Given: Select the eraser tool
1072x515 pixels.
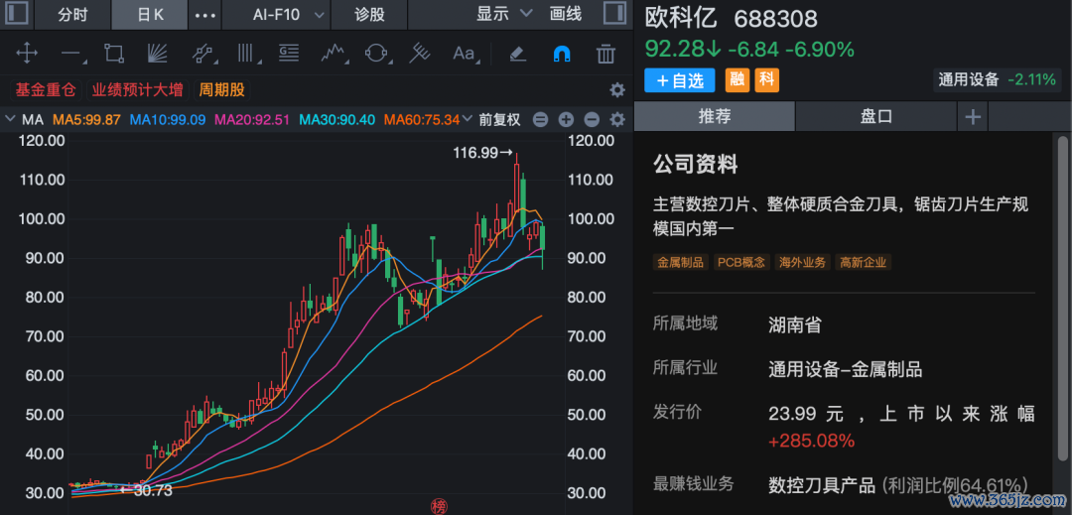Looking at the screenshot, I should 517,53.
